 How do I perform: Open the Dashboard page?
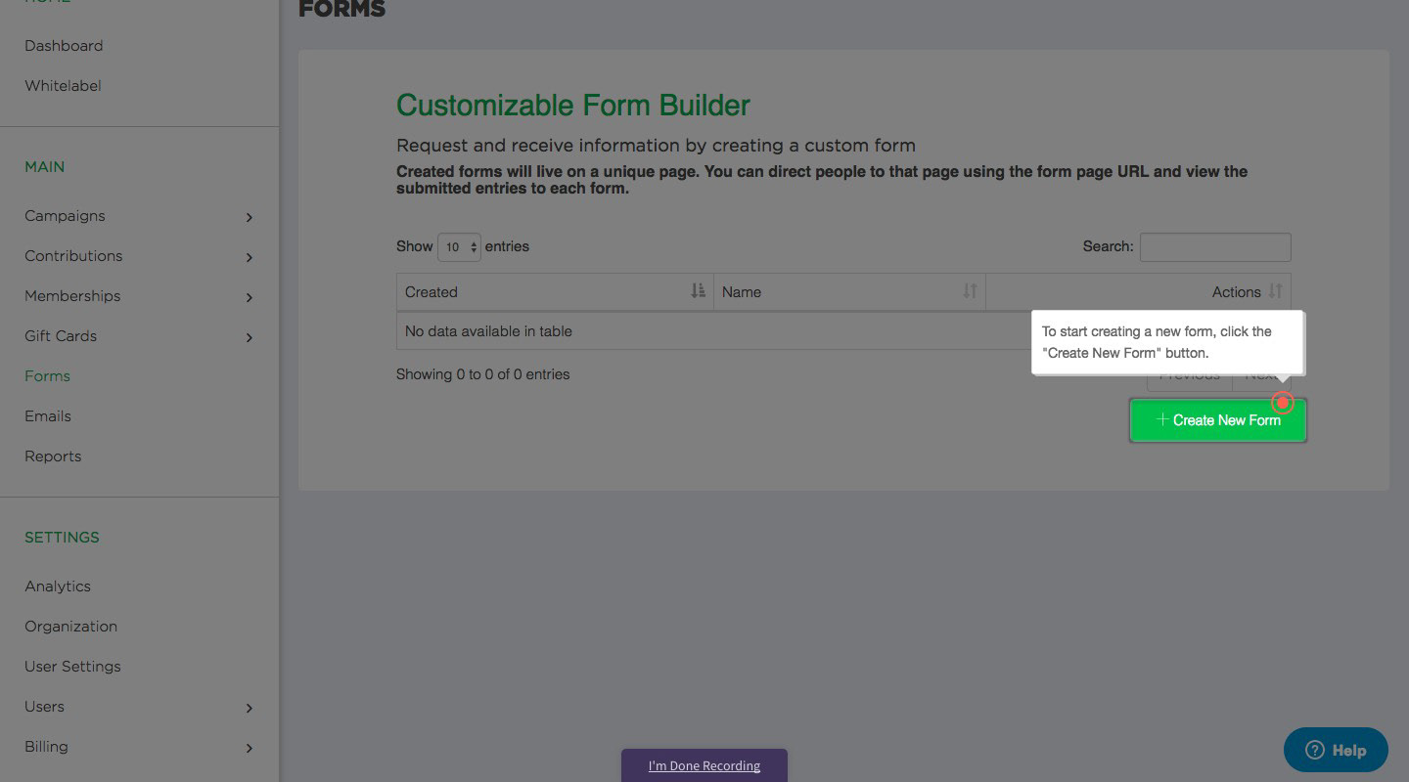(64, 46)
